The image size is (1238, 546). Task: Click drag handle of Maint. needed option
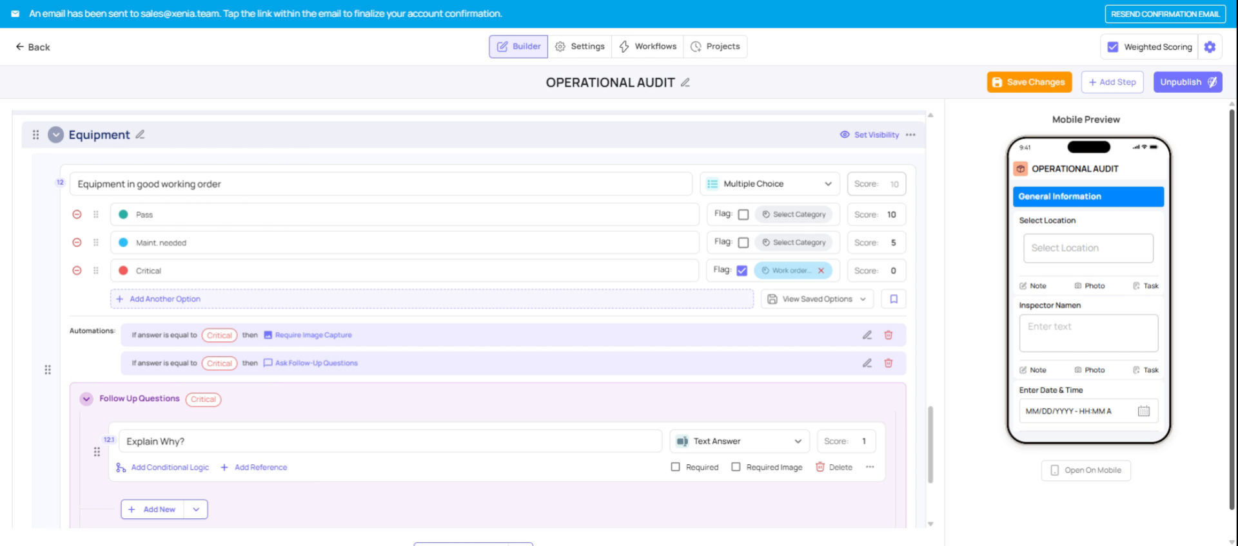pos(96,243)
